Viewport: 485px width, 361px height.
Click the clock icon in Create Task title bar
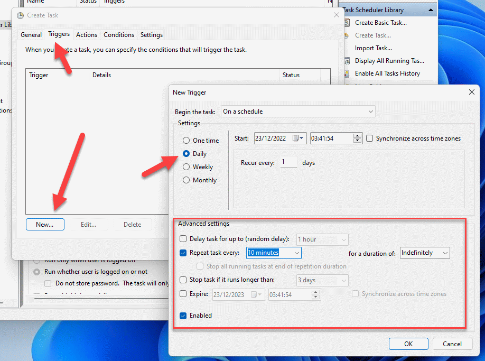[21, 15]
